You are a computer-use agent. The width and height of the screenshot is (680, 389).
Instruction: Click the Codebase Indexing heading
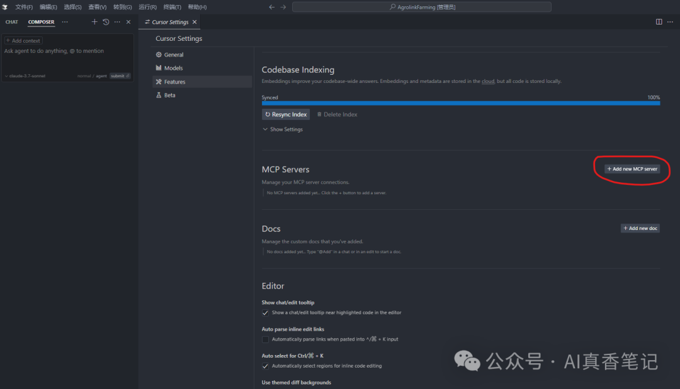pos(298,70)
